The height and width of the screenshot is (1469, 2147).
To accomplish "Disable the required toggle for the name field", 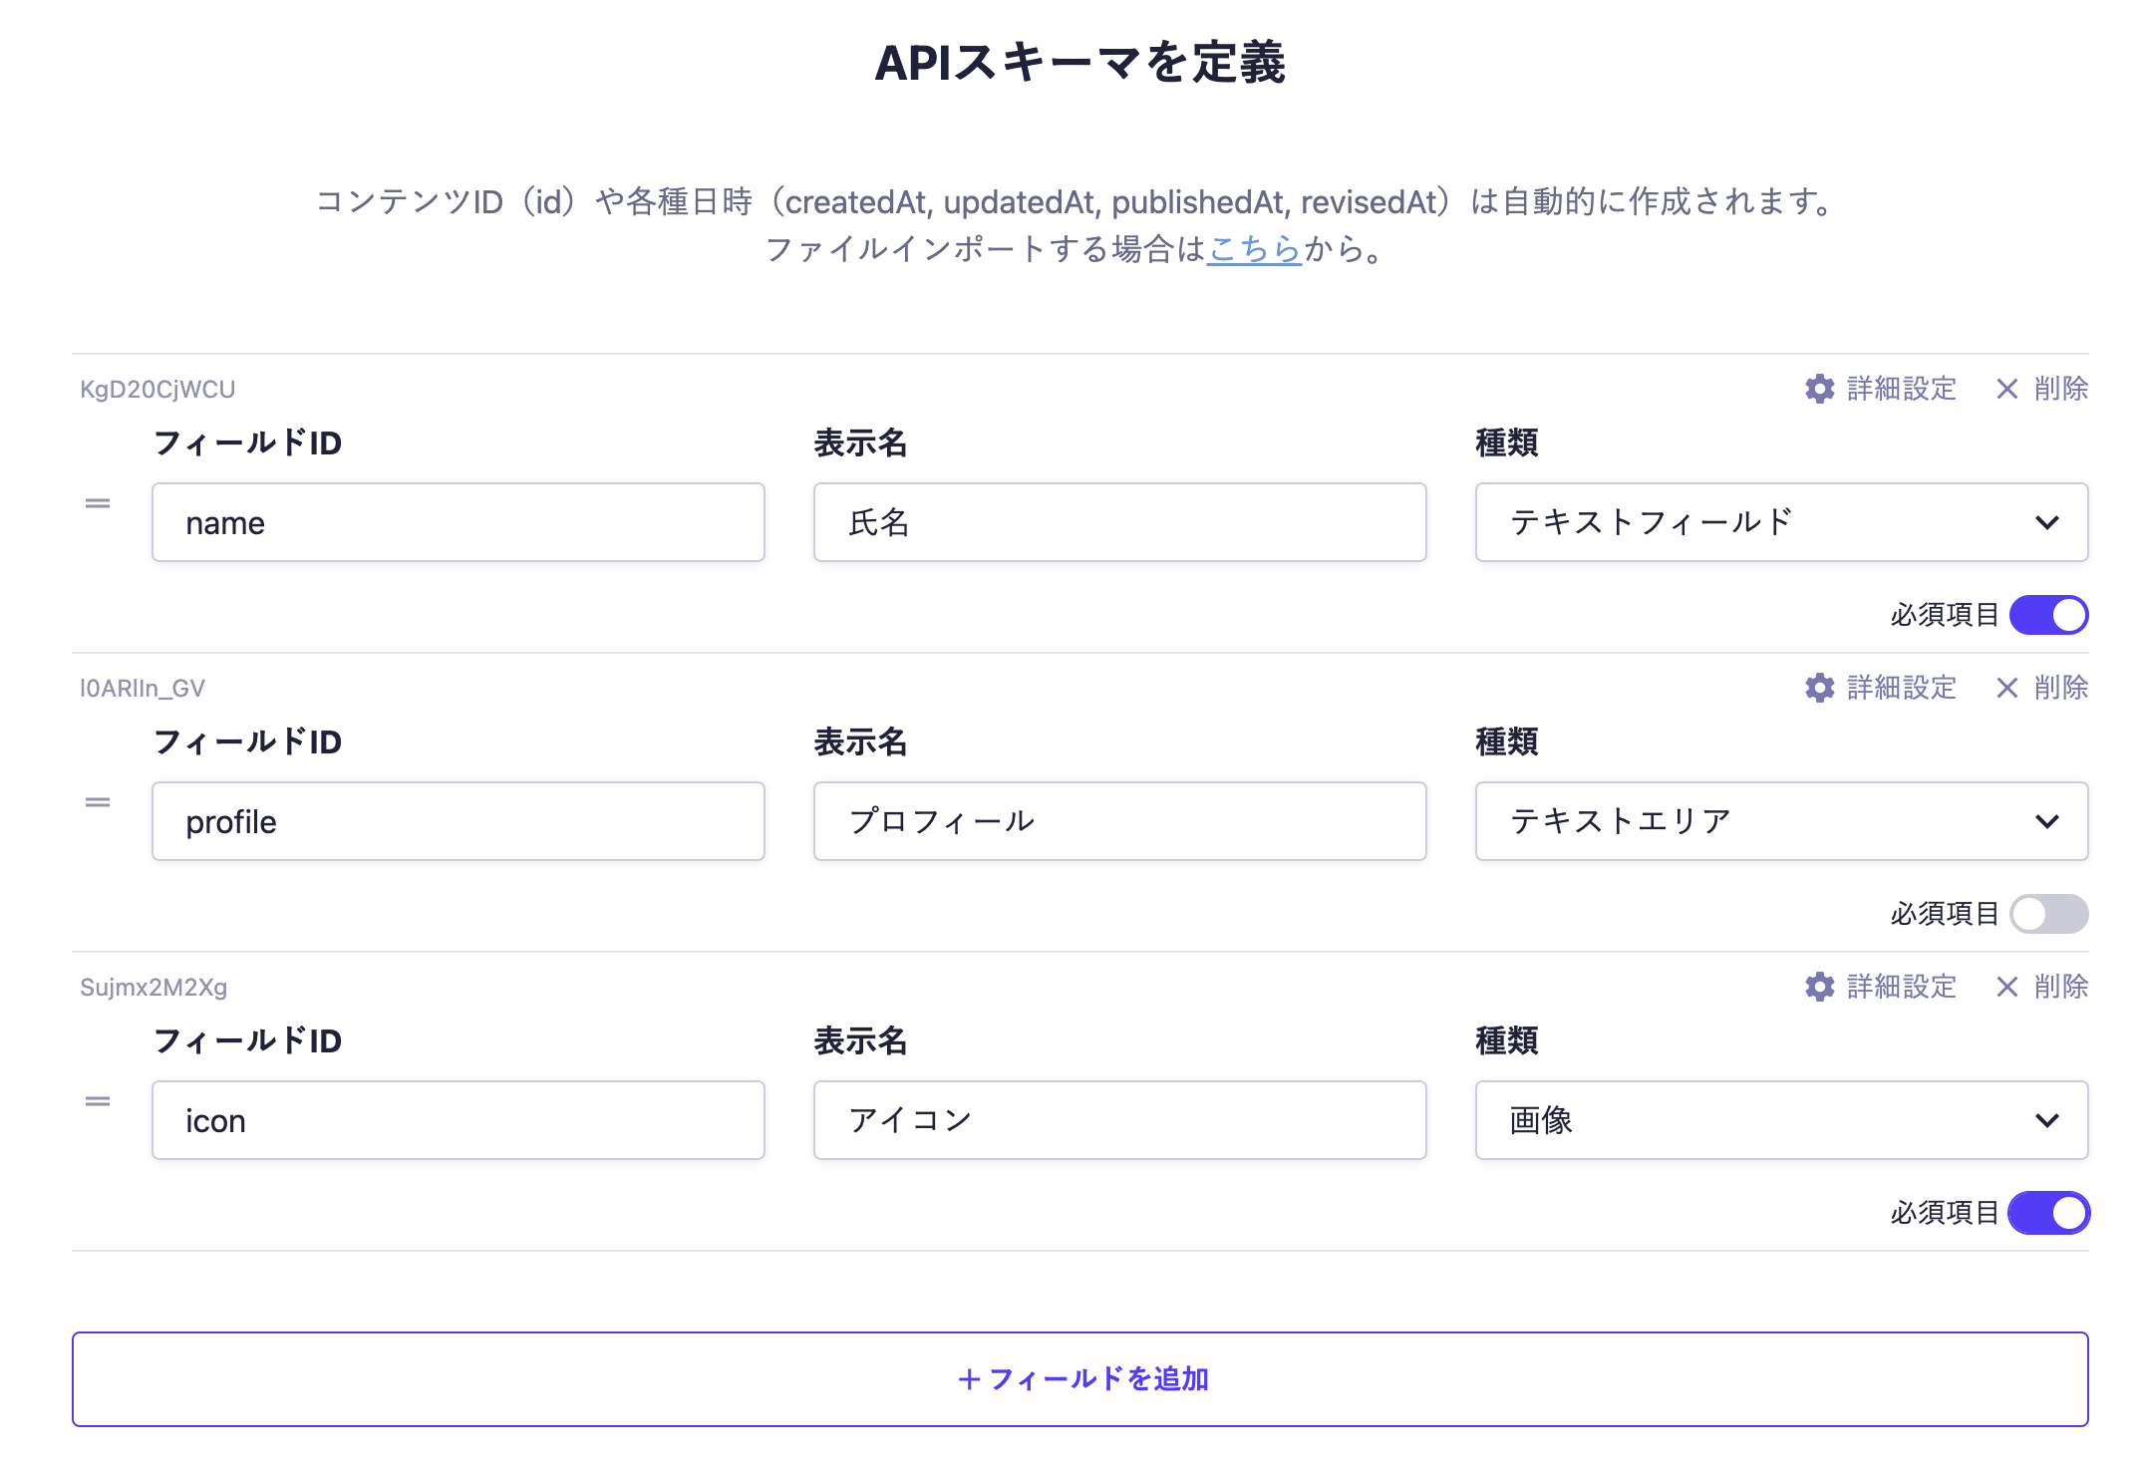I will (x=2047, y=615).
